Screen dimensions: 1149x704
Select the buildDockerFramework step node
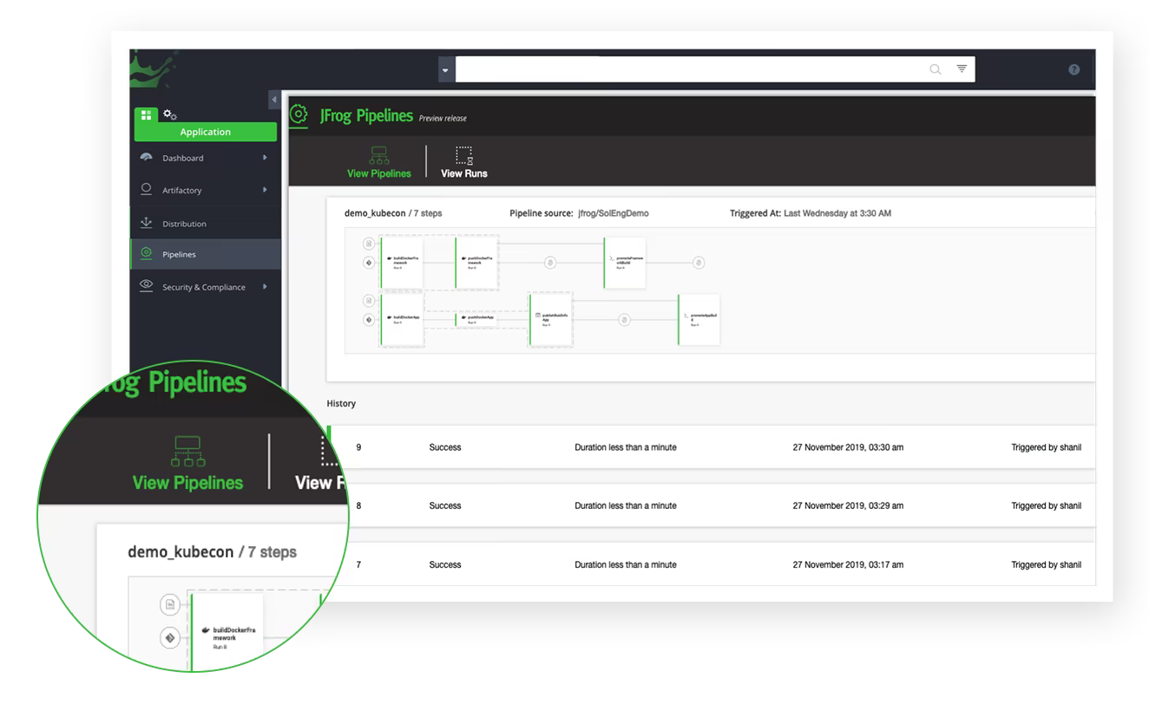click(x=402, y=263)
